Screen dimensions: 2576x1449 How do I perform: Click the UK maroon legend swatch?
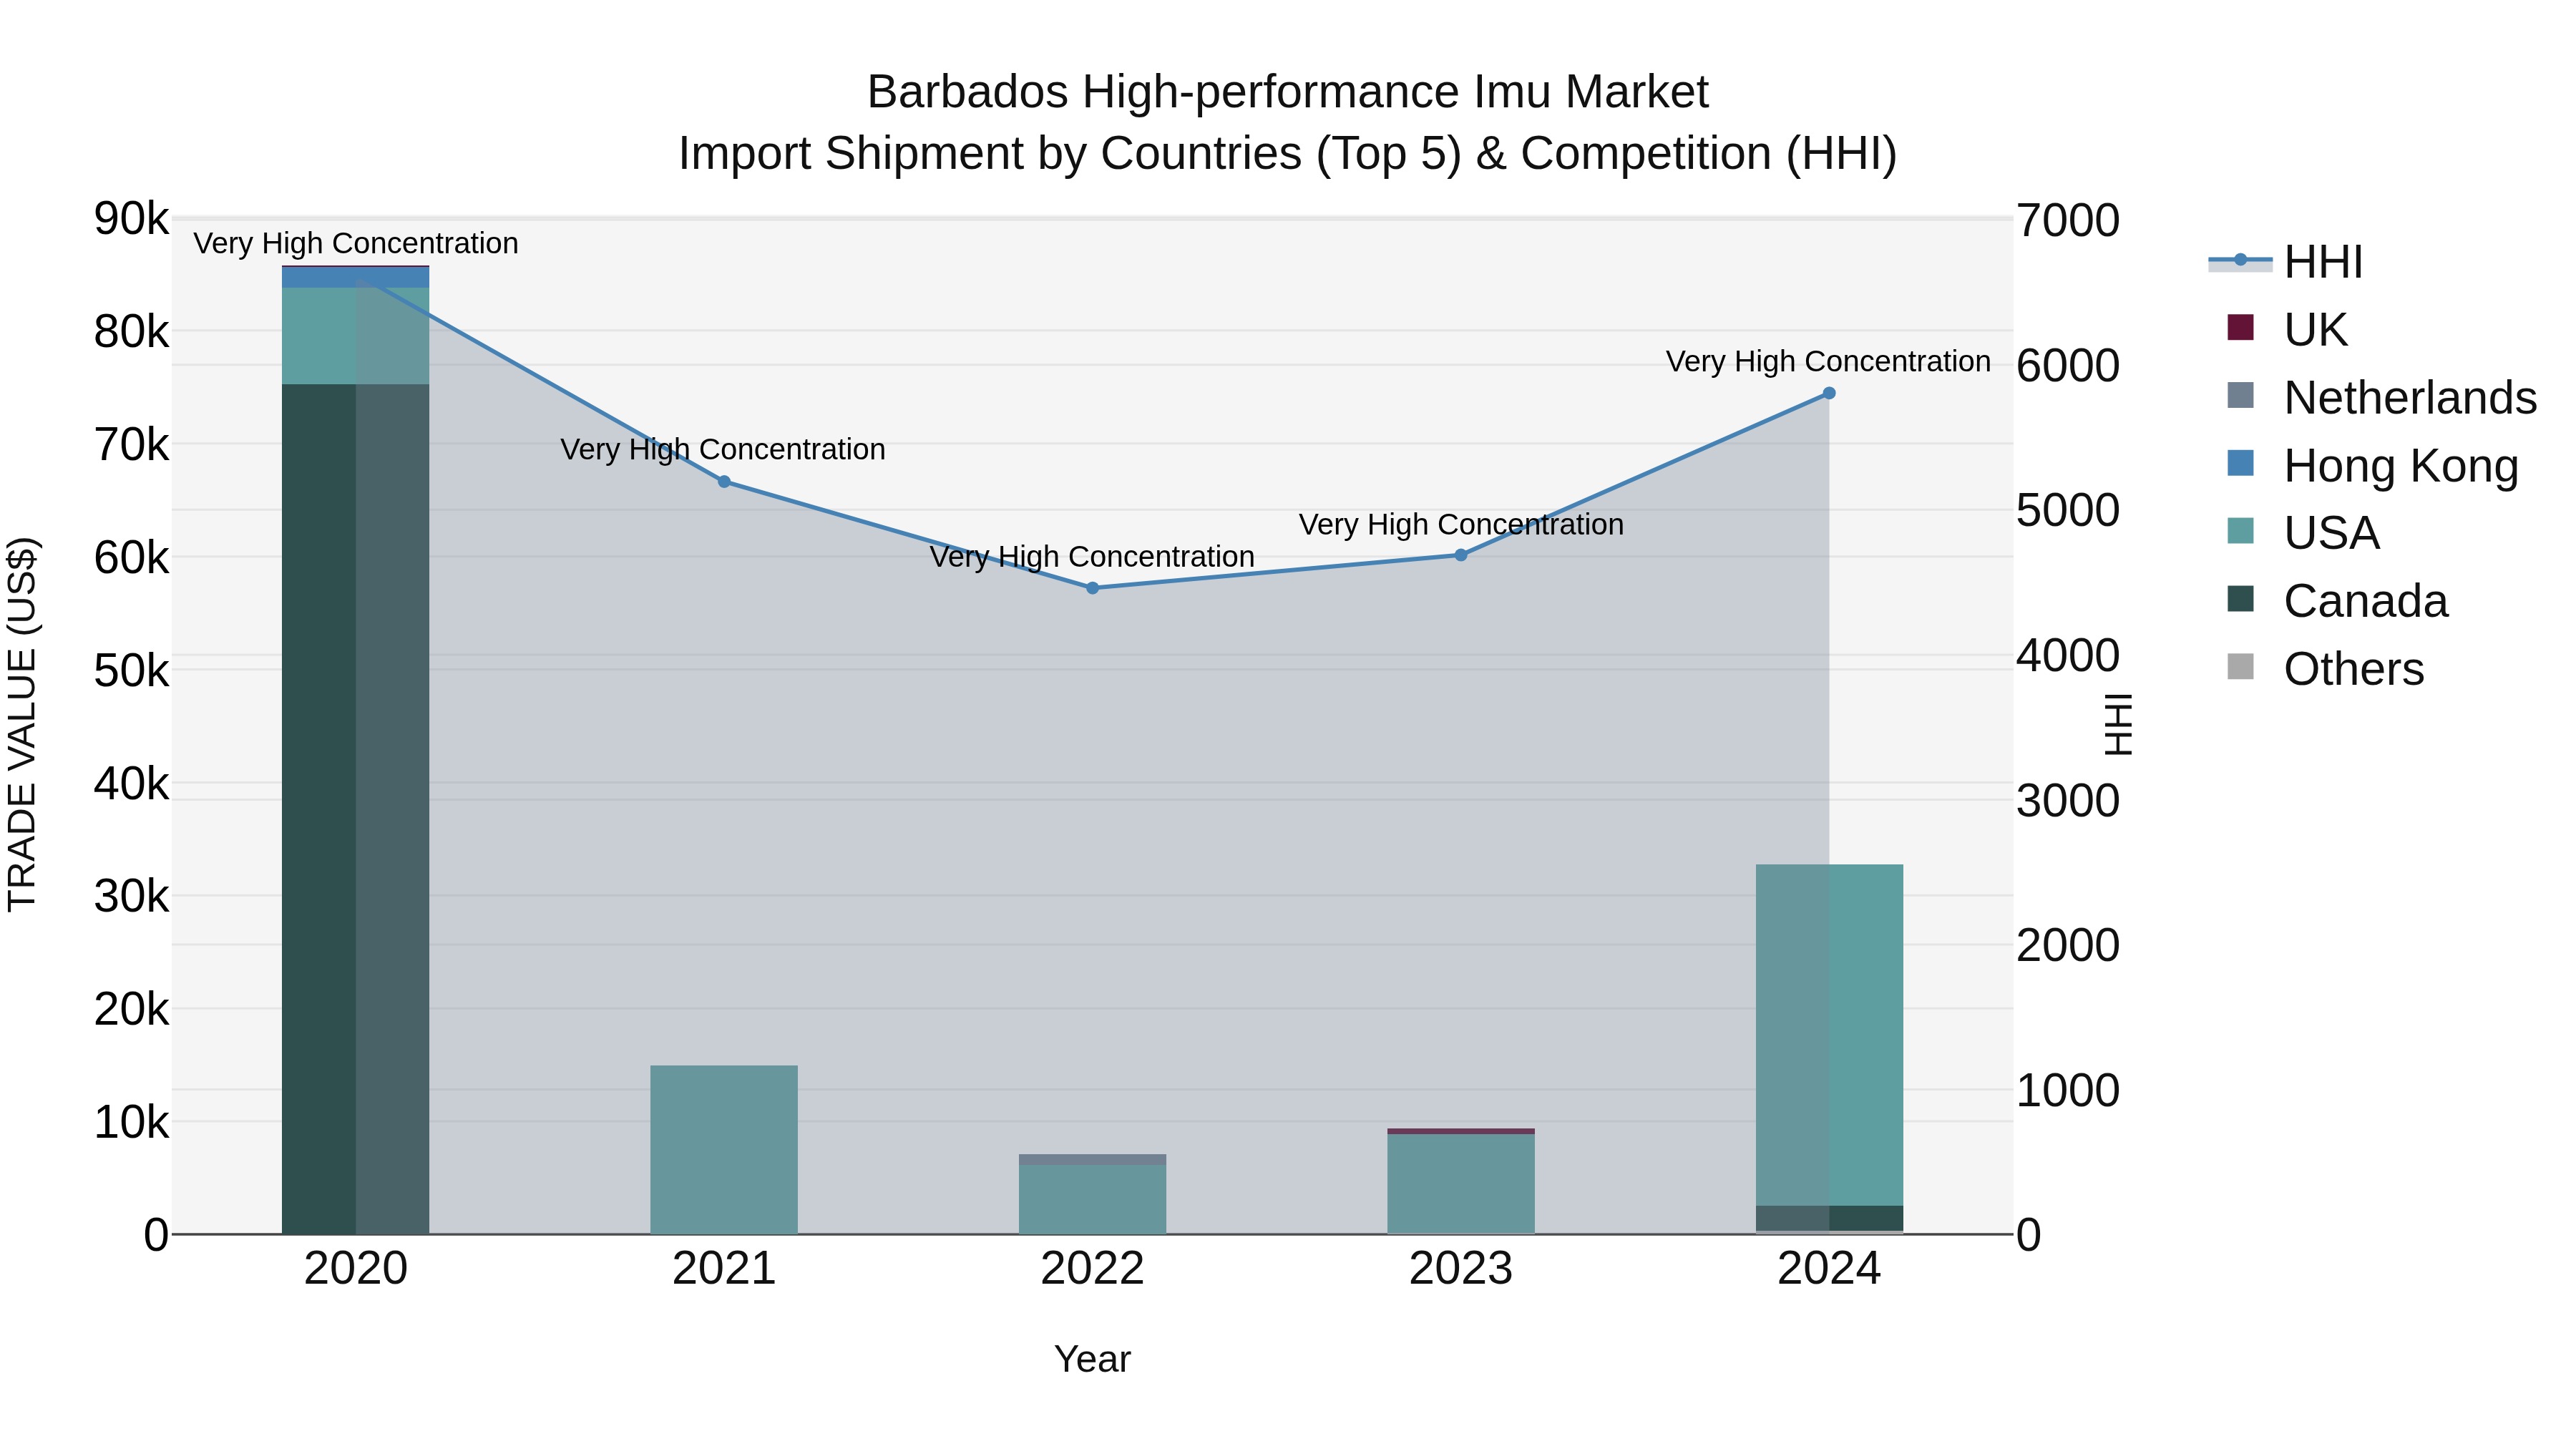[x=2241, y=327]
